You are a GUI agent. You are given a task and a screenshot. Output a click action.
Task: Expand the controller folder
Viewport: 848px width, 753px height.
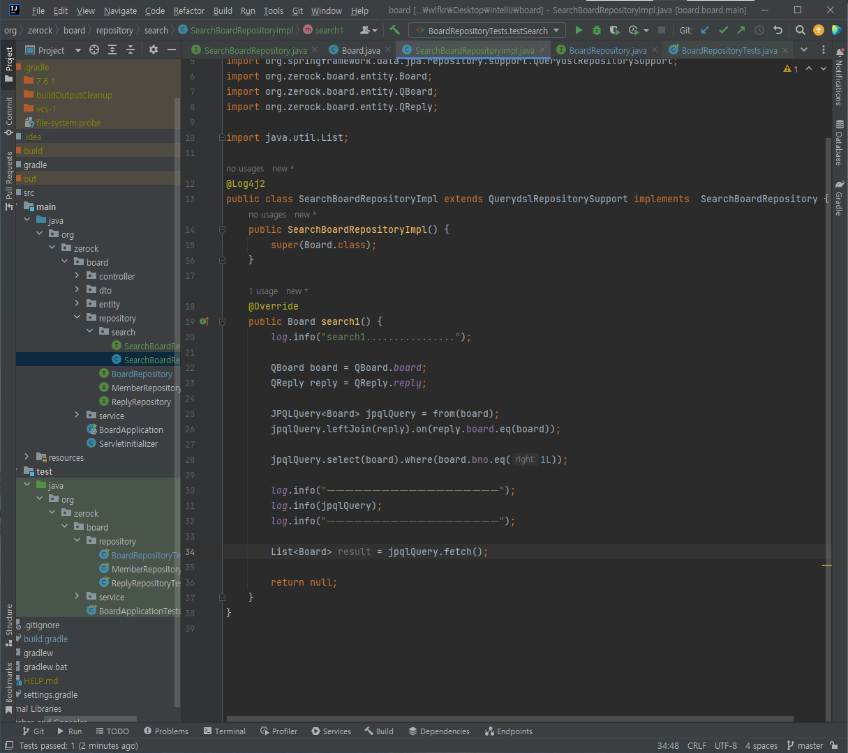coord(77,276)
